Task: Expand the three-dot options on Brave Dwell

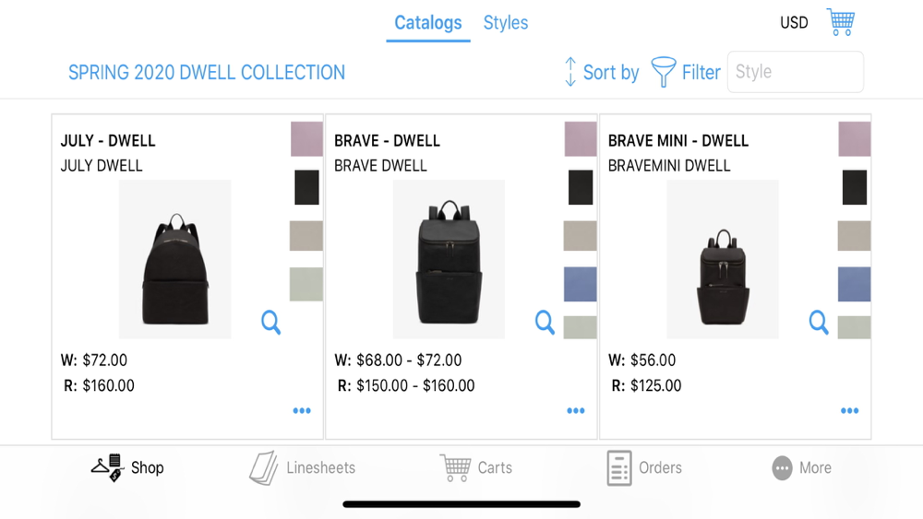Action: pos(576,410)
